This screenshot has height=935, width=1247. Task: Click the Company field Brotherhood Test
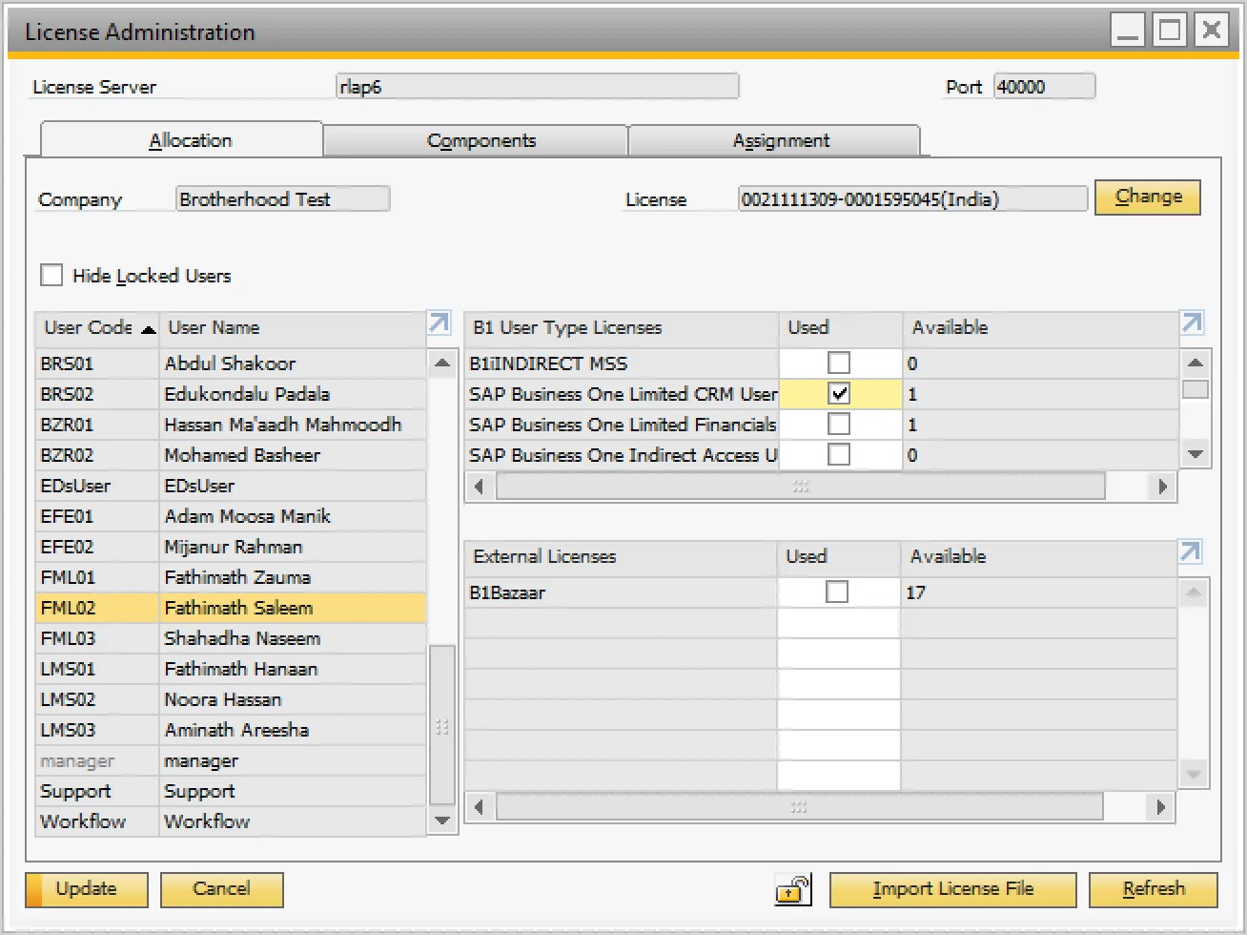(x=283, y=199)
